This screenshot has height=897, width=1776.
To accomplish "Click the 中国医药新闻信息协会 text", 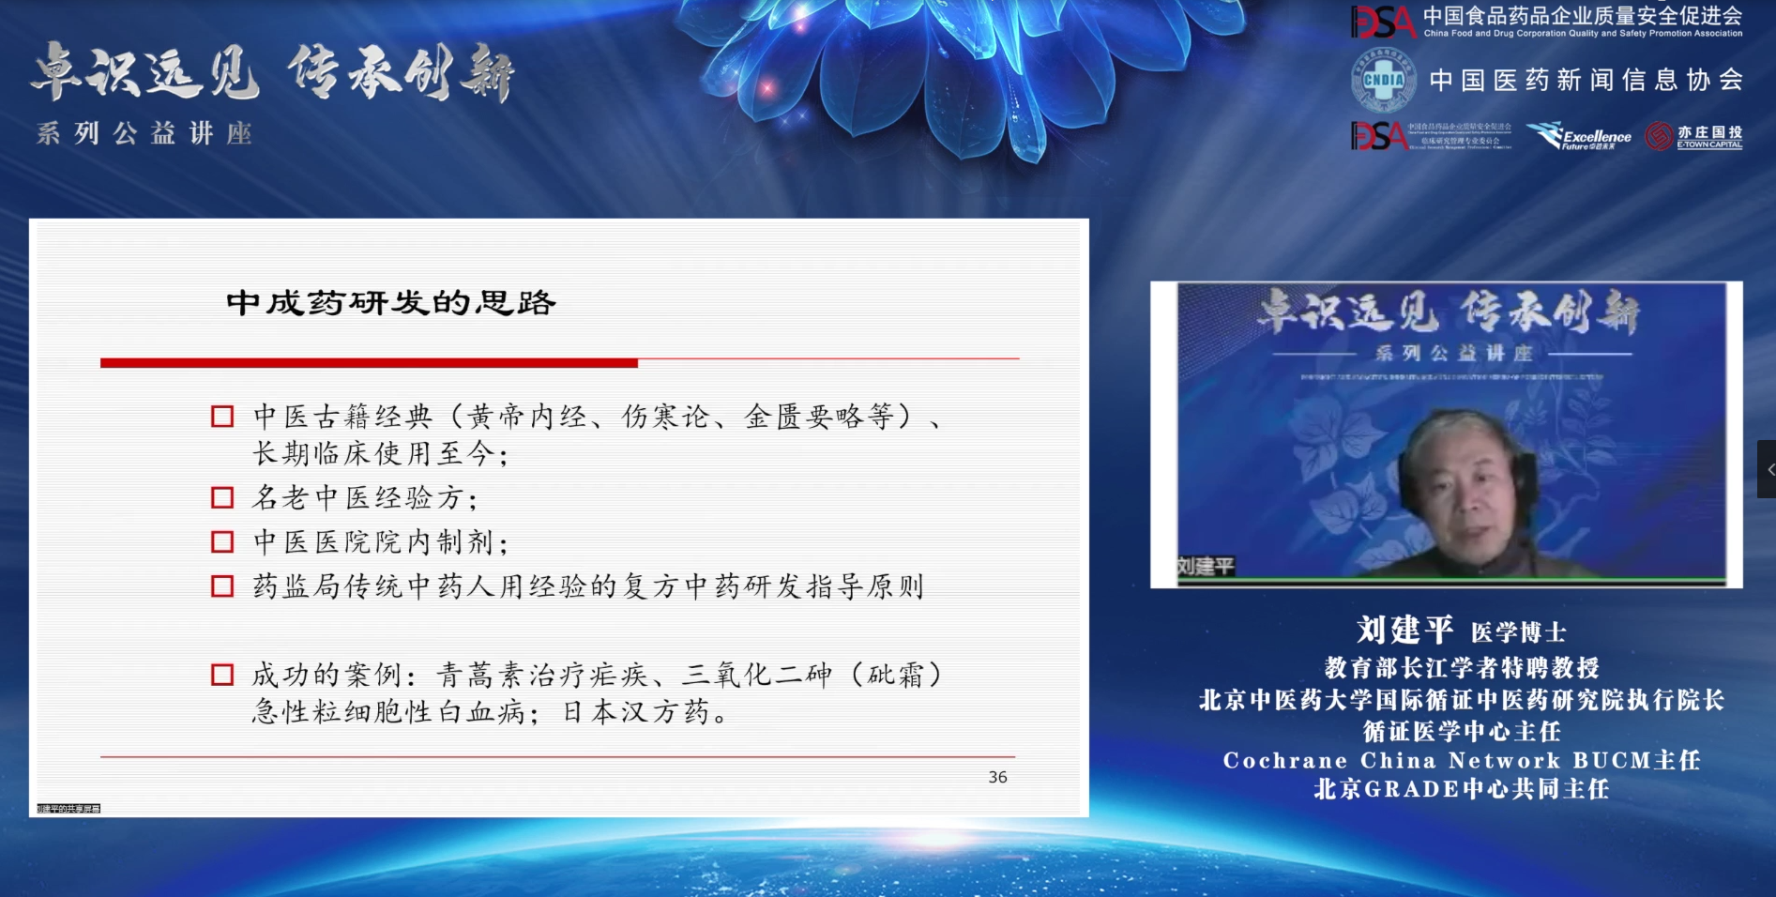I will click(x=1586, y=81).
